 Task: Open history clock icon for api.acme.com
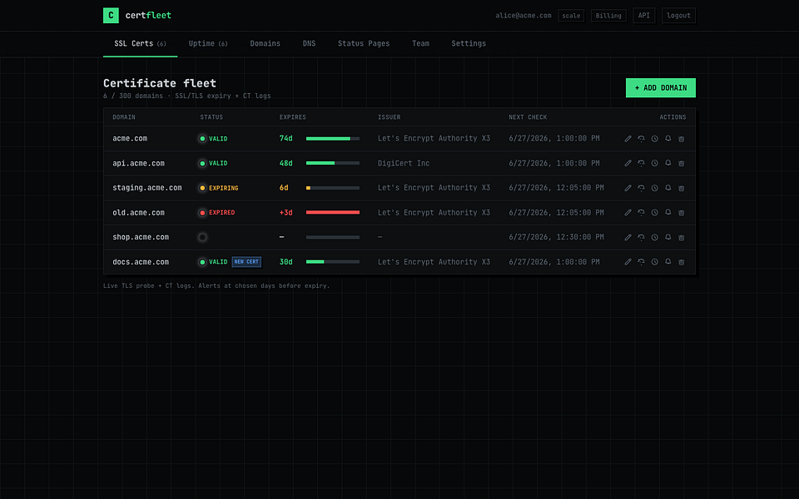[655, 164]
